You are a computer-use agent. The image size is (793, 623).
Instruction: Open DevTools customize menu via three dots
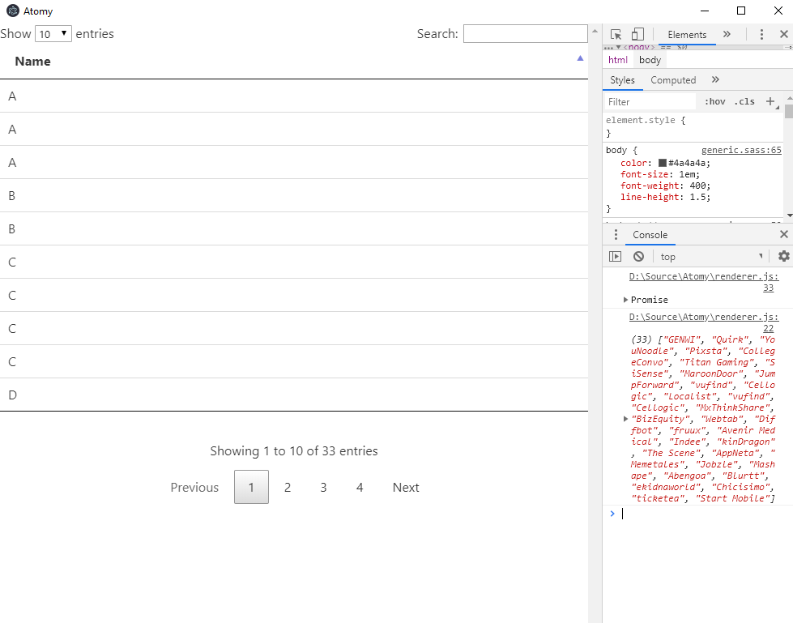coord(761,34)
